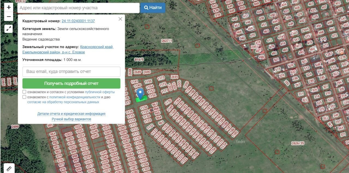Click the Найти search button

(x=153, y=8)
